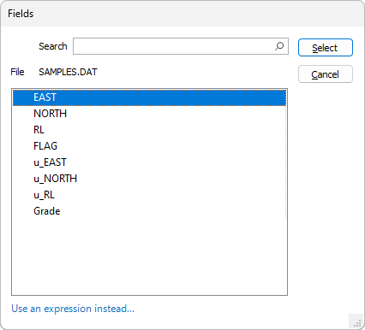This screenshot has height=330, width=365.
Task: Open 'Use an expression instead...' link
Action: pos(73,309)
